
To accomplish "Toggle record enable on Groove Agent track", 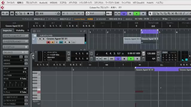I will tap(48, 42).
